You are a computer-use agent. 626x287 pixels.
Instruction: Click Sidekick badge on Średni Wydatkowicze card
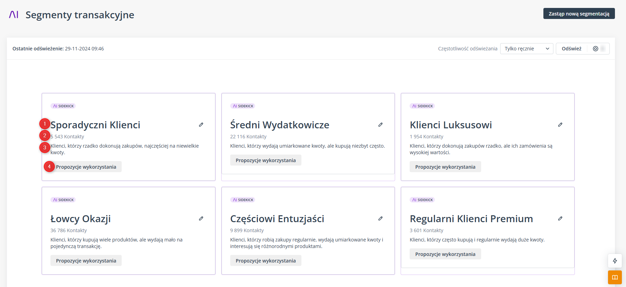pos(243,106)
